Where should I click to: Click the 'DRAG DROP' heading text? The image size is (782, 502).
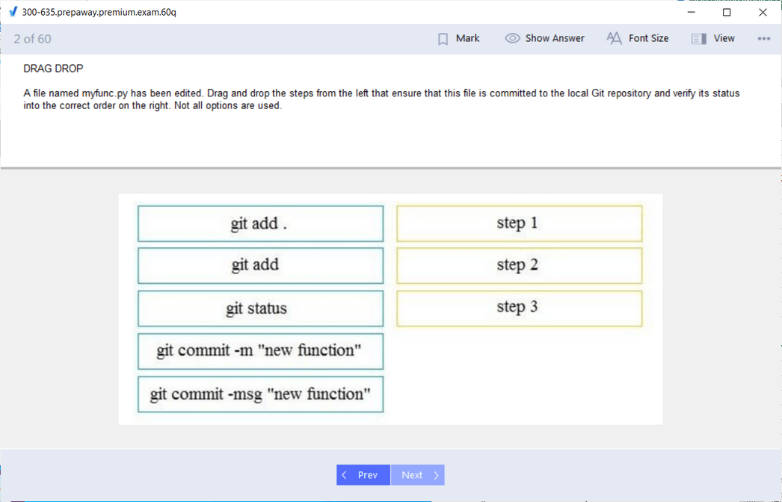tap(53, 68)
